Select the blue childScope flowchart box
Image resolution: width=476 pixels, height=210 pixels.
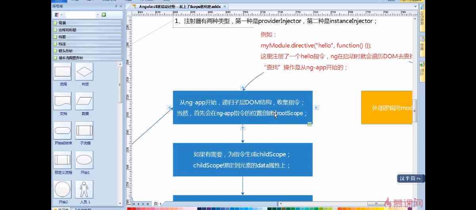[243, 160]
